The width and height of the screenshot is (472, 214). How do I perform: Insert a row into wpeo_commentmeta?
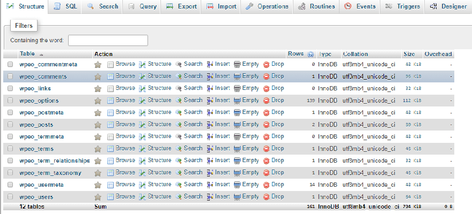click(x=218, y=64)
